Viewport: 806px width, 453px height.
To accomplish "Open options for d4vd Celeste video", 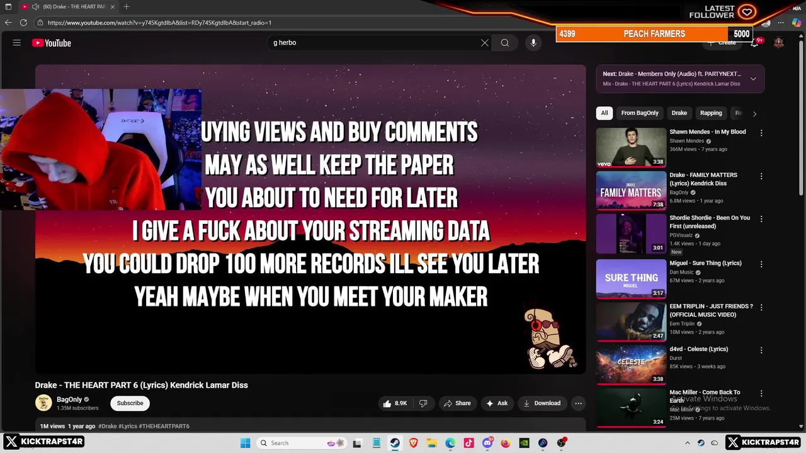I will coord(761,350).
